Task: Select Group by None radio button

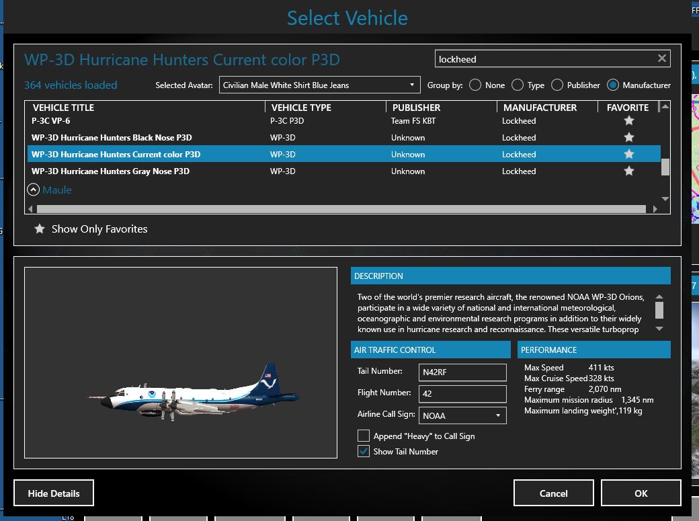Action: click(475, 85)
